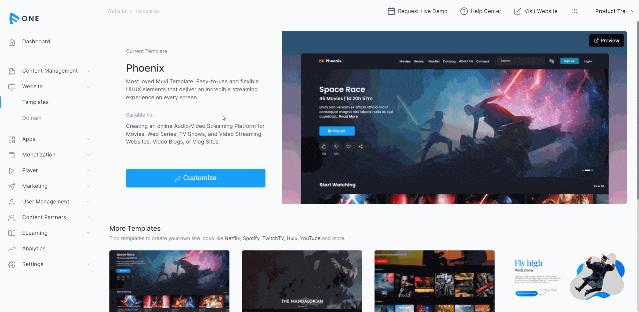Click the Website monitor icon
Viewport: 639px width, 312px height.
pos(12,87)
